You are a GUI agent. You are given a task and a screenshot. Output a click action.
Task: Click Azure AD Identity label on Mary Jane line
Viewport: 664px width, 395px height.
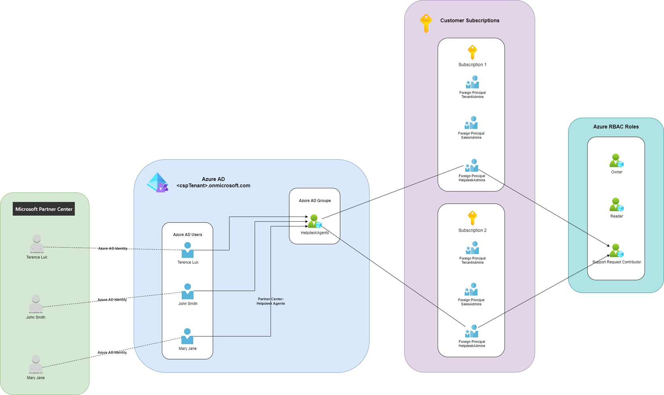pyautogui.click(x=112, y=352)
